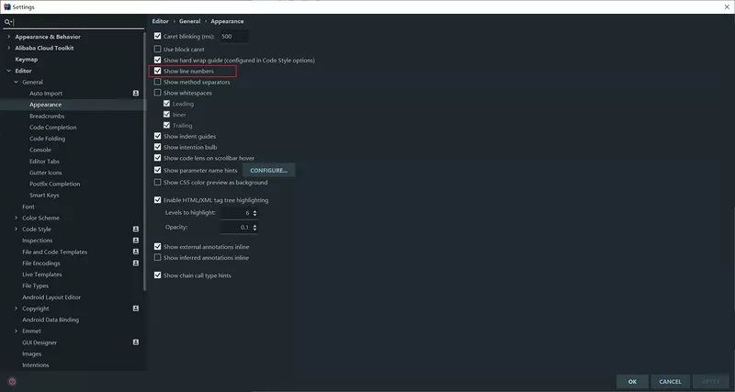Toggle Leading whitespace checkbox

click(166, 104)
